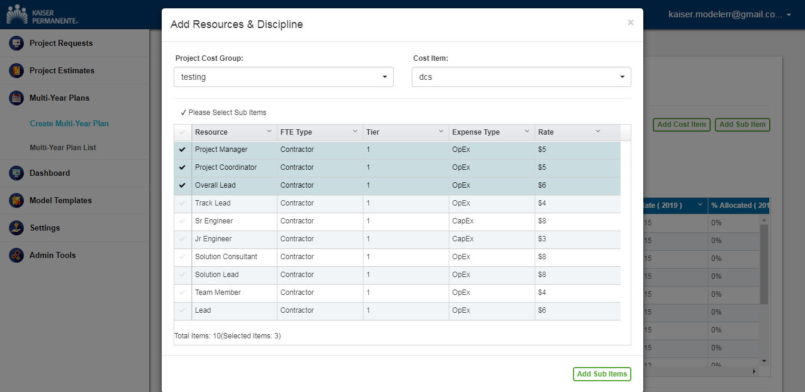The height and width of the screenshot is (392, 805).
Task: Click the Kaiser Permanente logo
Action: (42, 14)
